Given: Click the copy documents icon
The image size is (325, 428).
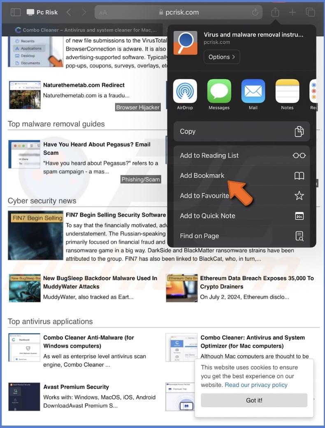Looking at the screenshot, I should pos(299,131).
